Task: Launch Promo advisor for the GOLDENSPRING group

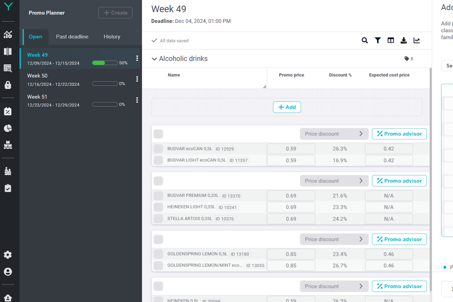Action: pyautogui.click(x=399, y=239)
